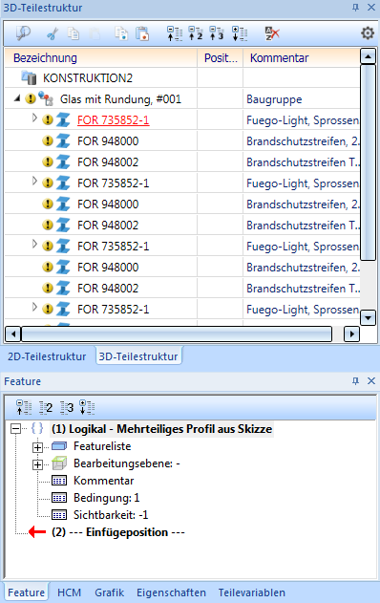Expand feature tree to level 2
The image size is (380, 603).
click(x=46, y=407)
